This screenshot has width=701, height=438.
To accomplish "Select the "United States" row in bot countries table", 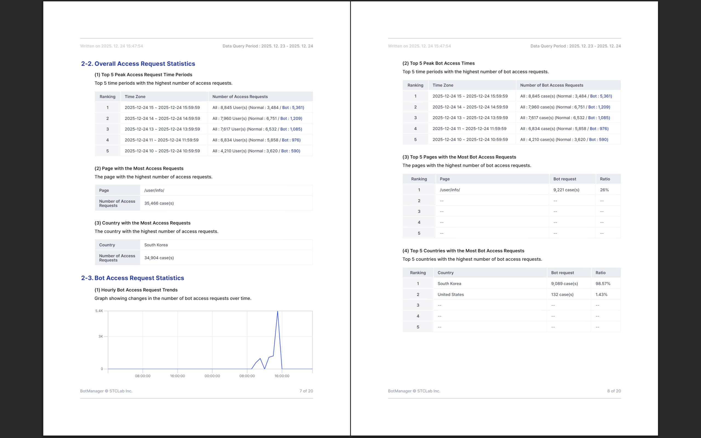I will coord(451,294).
